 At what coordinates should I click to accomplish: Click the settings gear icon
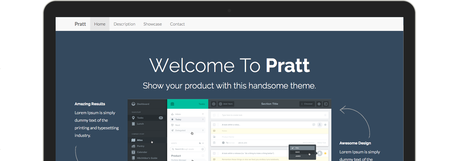319,104
